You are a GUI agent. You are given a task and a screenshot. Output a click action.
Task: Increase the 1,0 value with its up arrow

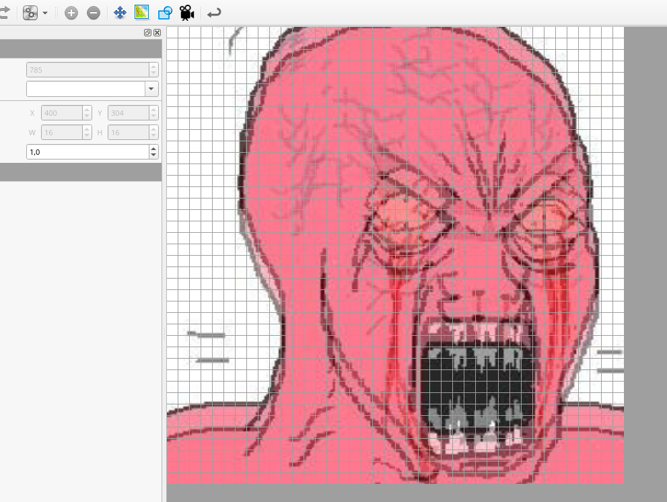click(x=153, y=149)
